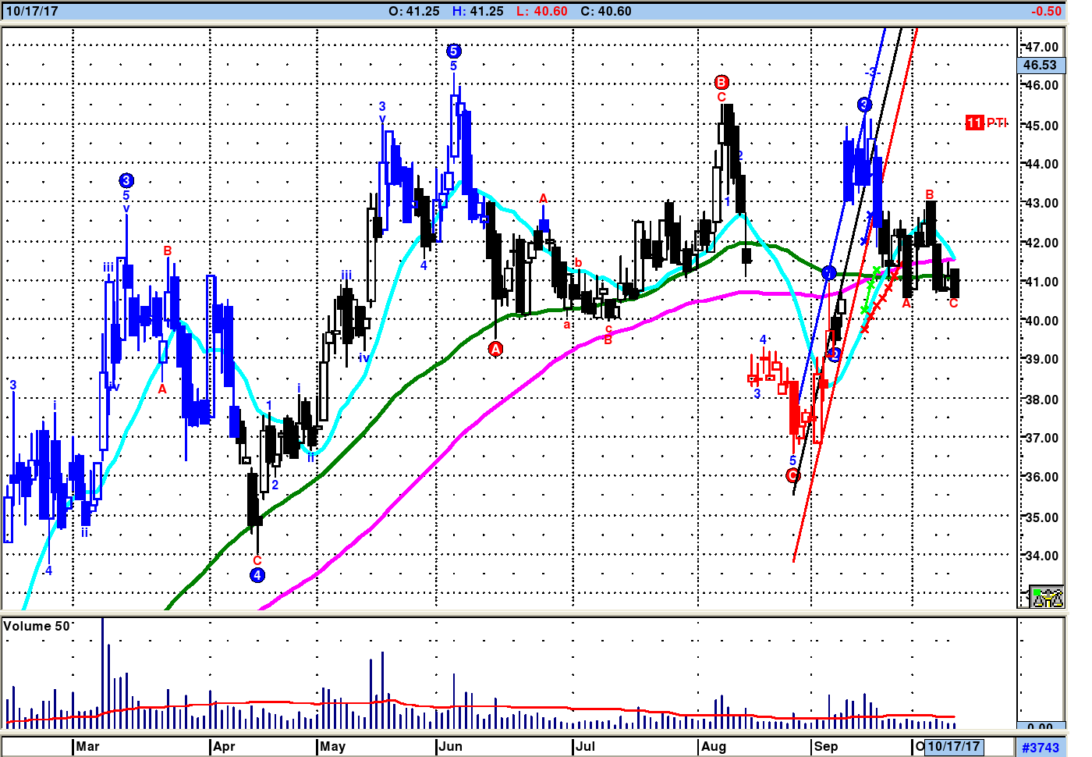
Task: Click the #3743 bar count box
Action: point(1041,748)
